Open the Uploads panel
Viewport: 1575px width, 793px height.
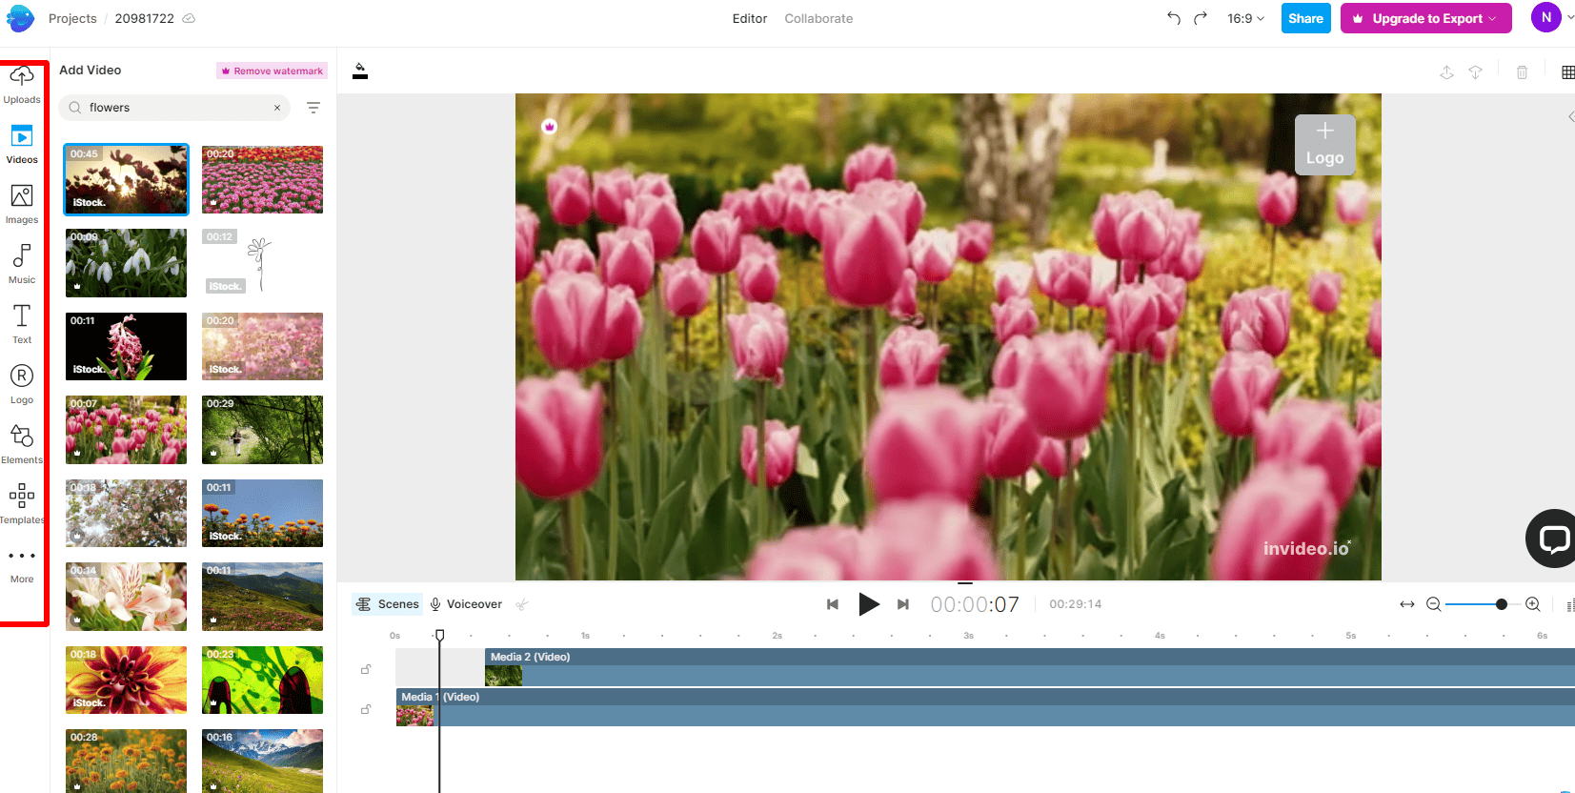coord(22,85)
